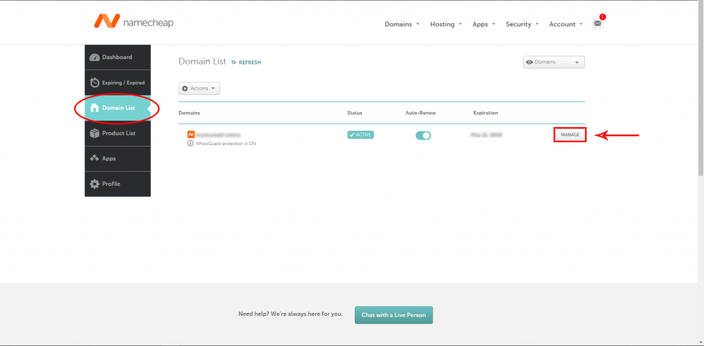Expand the Apps top menu
Viewport: 704px width, 346px height.
(483, 24)
